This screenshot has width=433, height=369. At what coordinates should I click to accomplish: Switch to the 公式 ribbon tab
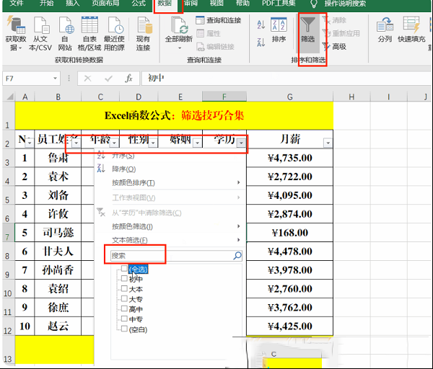pyautogui.click(x=139, y=4)
